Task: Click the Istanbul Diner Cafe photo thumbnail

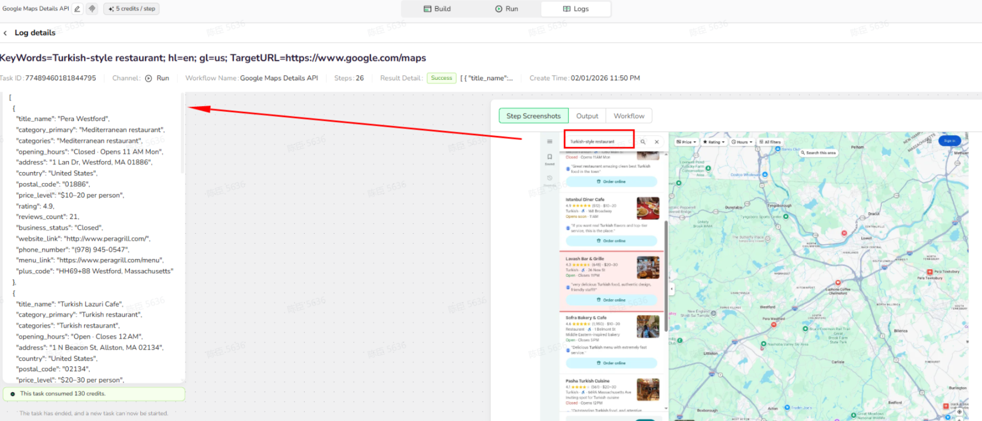Action: click(648, 208)
